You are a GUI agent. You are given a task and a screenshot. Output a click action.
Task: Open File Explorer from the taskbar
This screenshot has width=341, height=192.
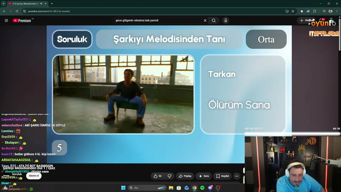171,188
